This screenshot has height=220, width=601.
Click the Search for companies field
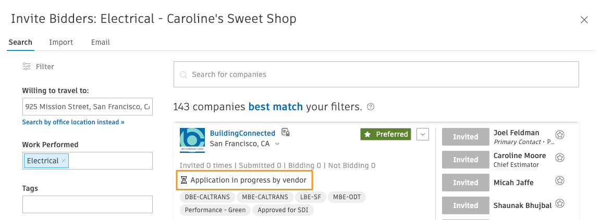point(376,74)
